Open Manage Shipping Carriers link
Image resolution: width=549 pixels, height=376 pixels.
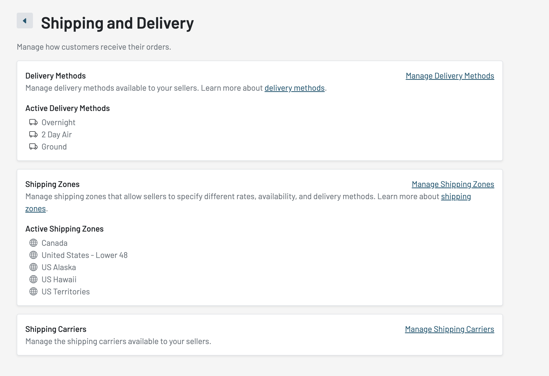point(449,329)
